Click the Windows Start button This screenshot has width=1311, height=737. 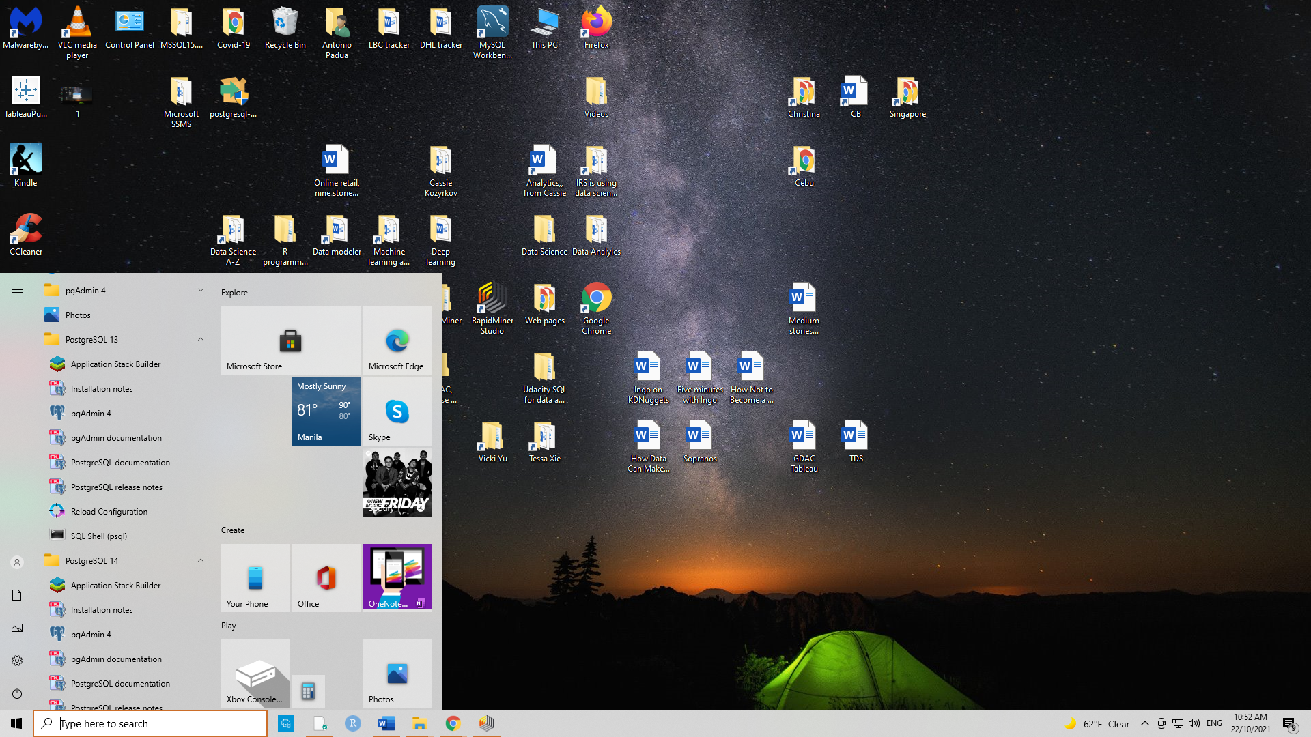[16, 723]
